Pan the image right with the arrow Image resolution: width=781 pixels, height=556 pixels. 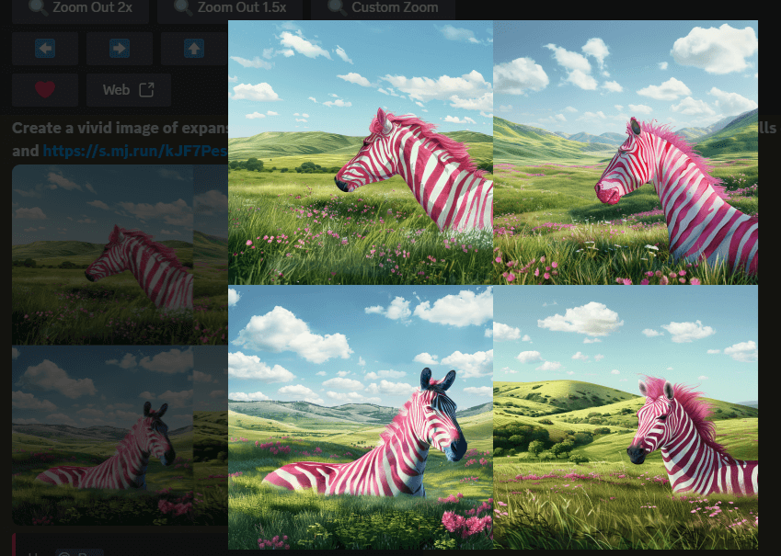click(x=119, y=49)
